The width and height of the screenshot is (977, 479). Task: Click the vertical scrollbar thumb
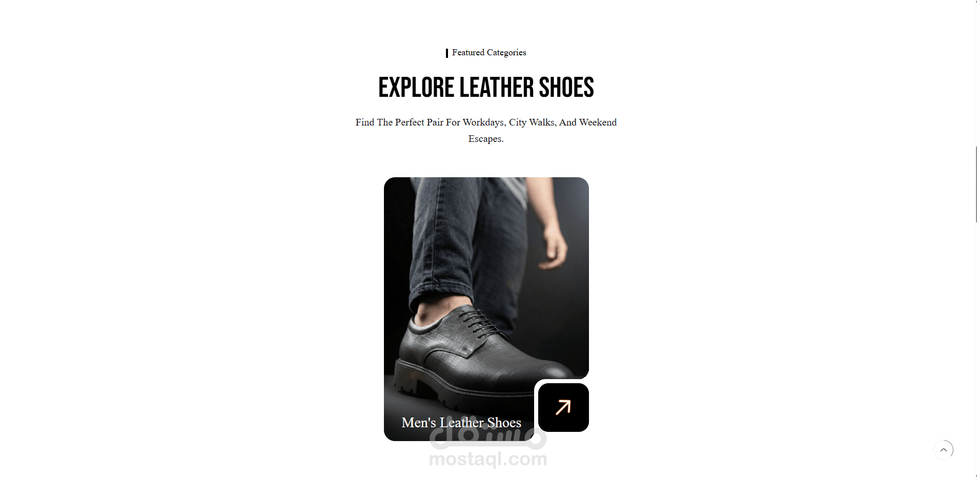coord(976,184)
